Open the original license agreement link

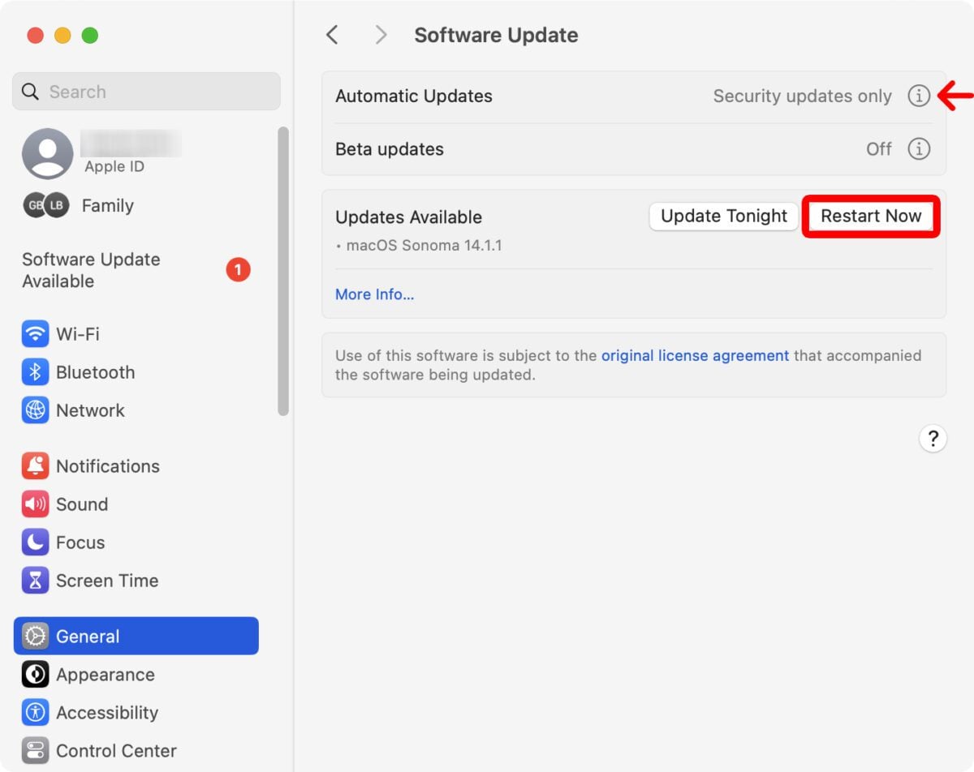coord(695,355)
